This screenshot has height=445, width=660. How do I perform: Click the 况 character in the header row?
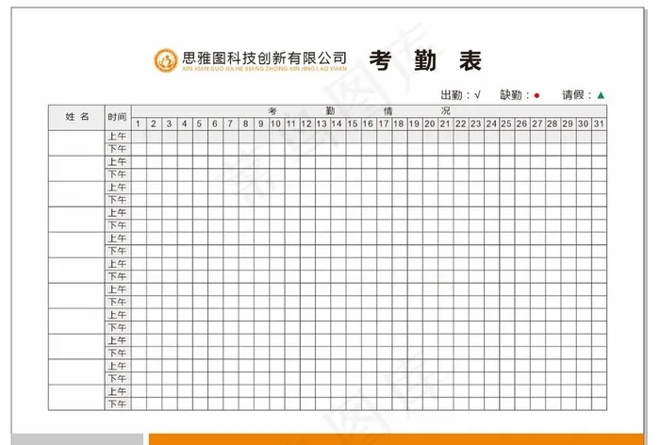click(x=445, y=111)
